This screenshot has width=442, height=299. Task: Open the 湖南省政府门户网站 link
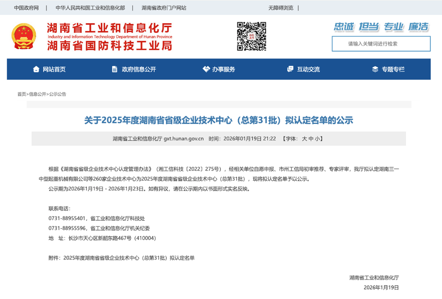(x=164, y=8)
